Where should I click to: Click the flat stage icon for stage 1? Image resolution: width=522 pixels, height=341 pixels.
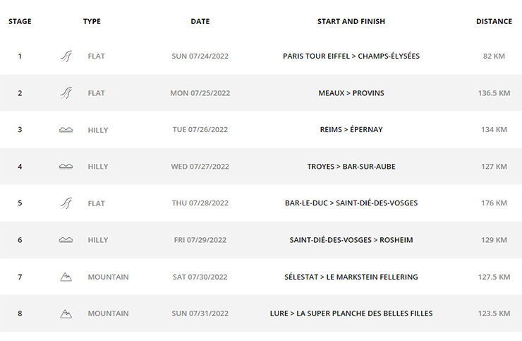[x=66, y=56]
